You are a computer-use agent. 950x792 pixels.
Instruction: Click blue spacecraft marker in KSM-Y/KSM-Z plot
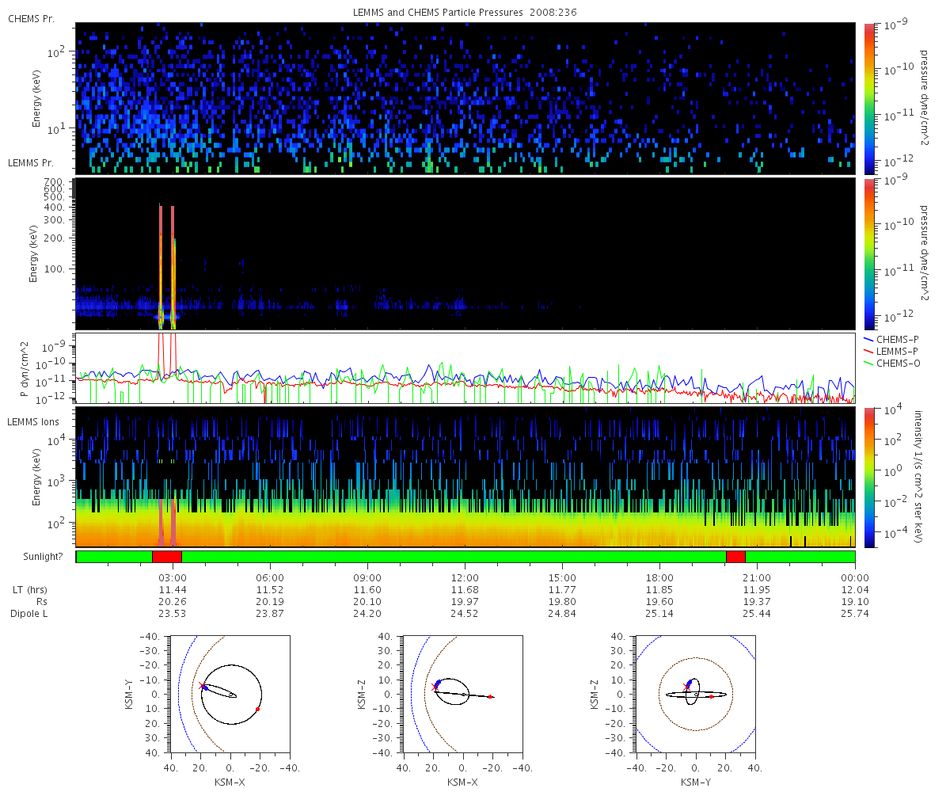689,682
